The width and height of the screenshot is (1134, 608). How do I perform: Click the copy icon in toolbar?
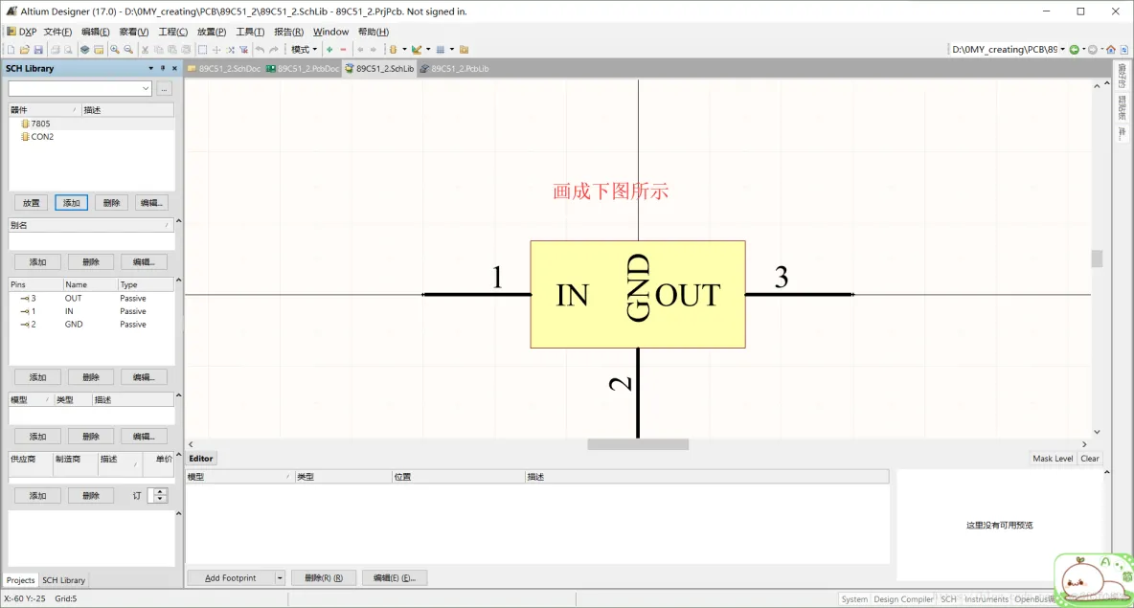click(x=158, y=50)
